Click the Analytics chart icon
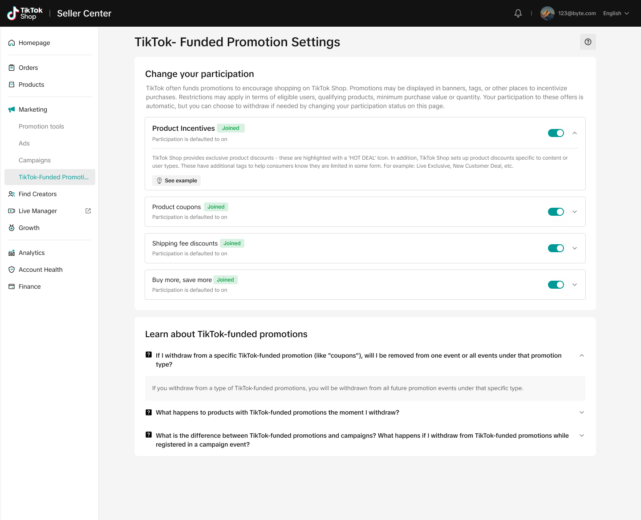Image resolution: width=641 pixels, height=520 pixels. tap(12, 253)
